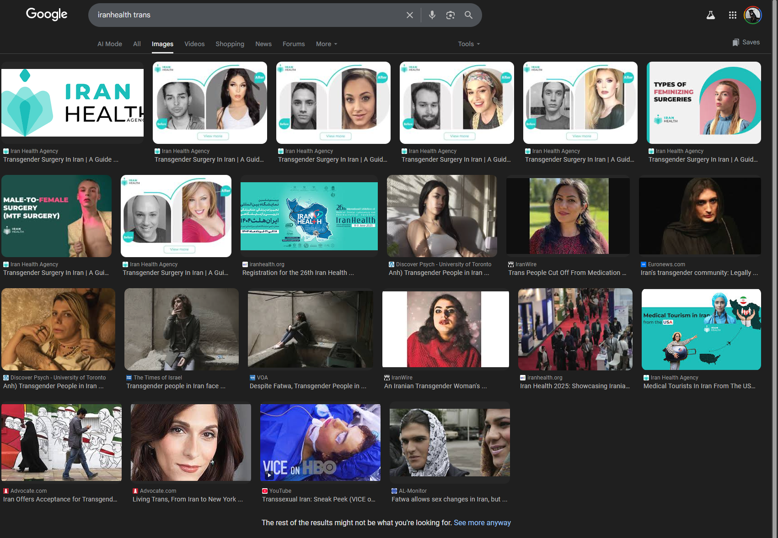This screenshot has width=778, height=538.
Task: Click the Google logo
Action: pyautogui.click(x=47, y=14)
